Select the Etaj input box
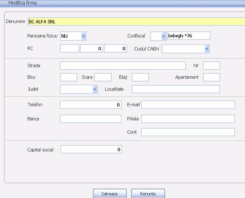Image resolution: width=245 pixels, height=198 pixels. (140, 77)
